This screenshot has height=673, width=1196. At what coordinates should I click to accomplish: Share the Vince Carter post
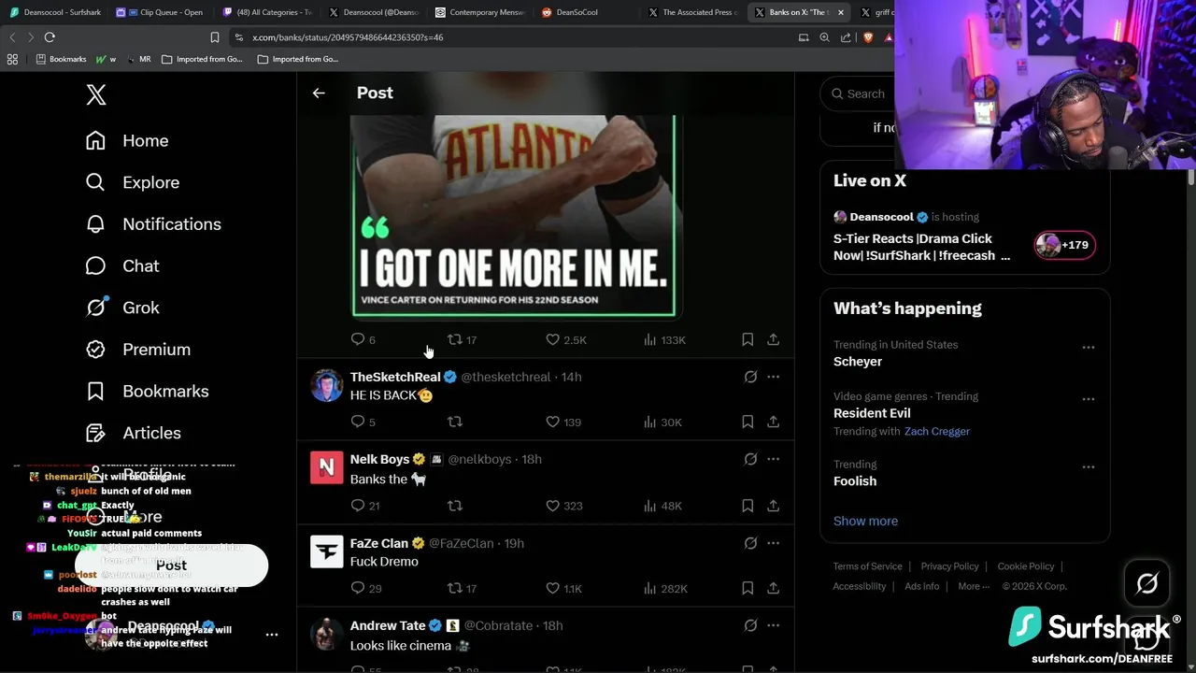click(774, 339)
